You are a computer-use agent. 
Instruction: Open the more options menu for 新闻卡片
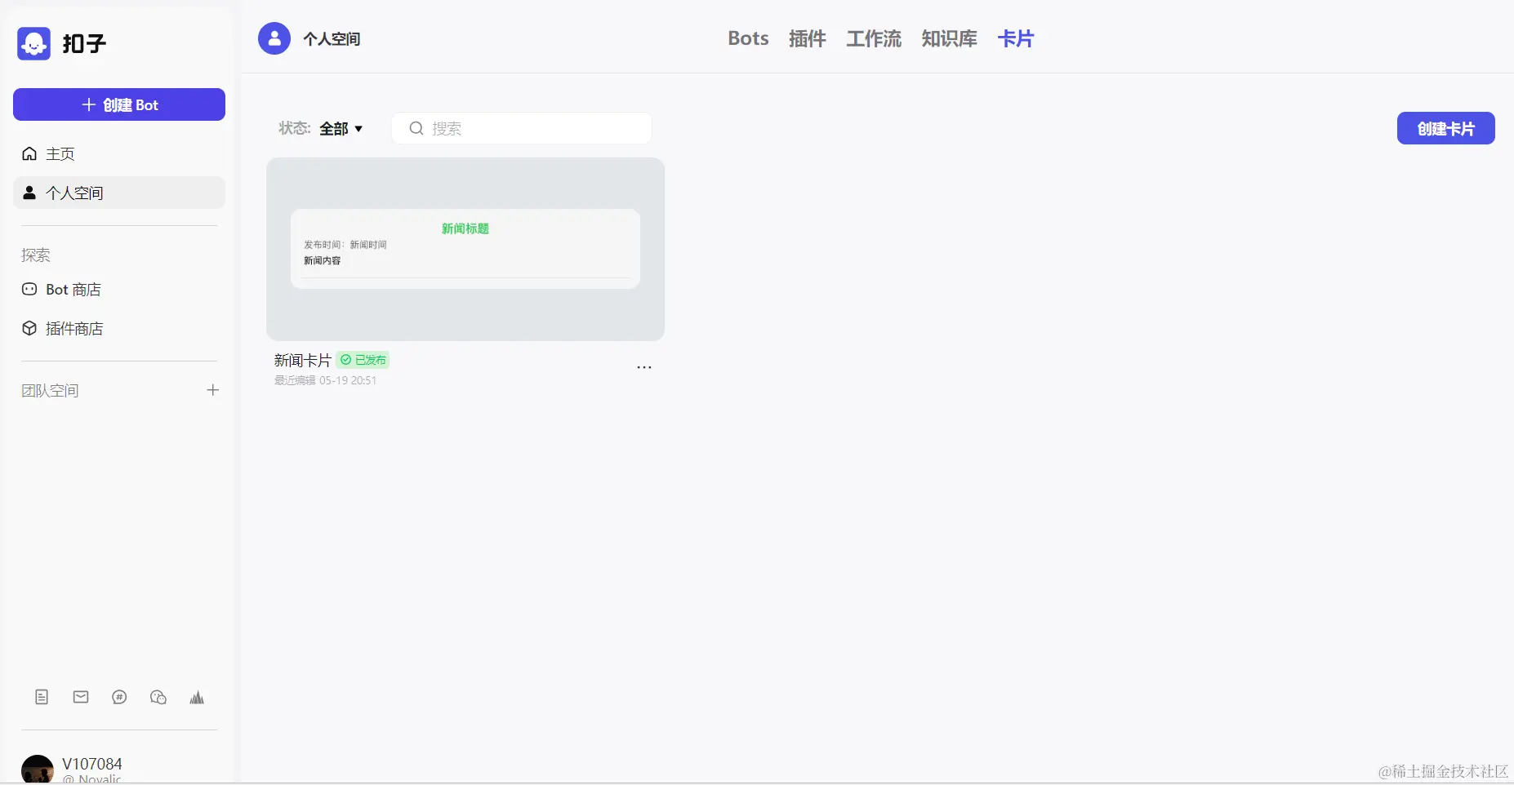pyautogui.click(x=644, y=367)
